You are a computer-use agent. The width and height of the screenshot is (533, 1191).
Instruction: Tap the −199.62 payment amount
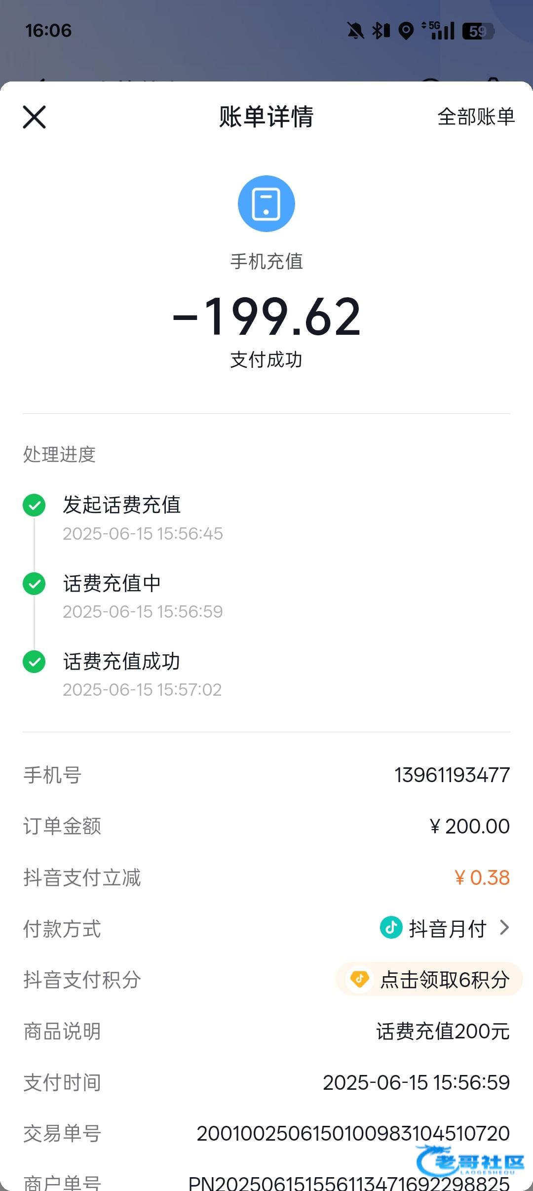point(266,317)
